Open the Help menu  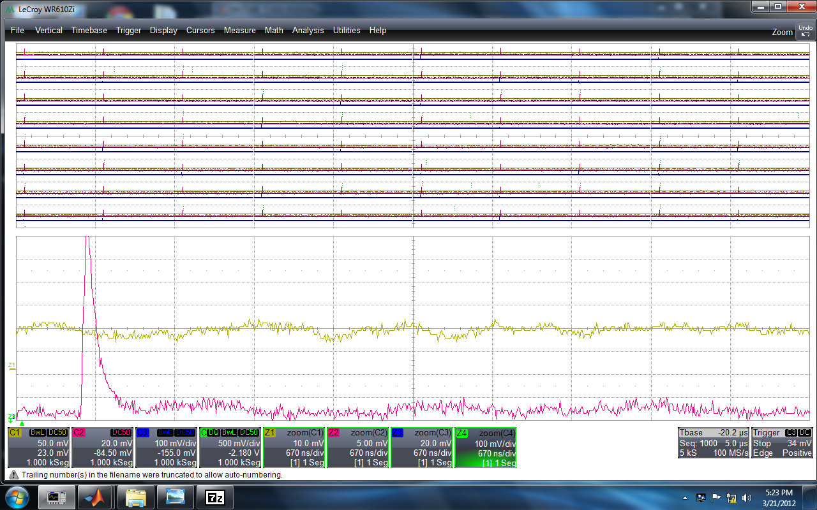coord(378,31)
